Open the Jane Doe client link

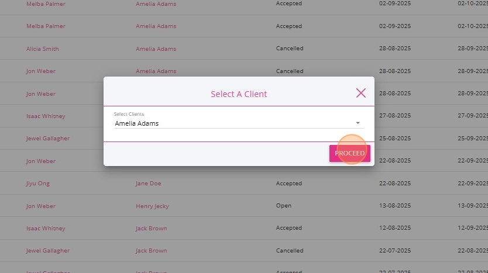148,184
